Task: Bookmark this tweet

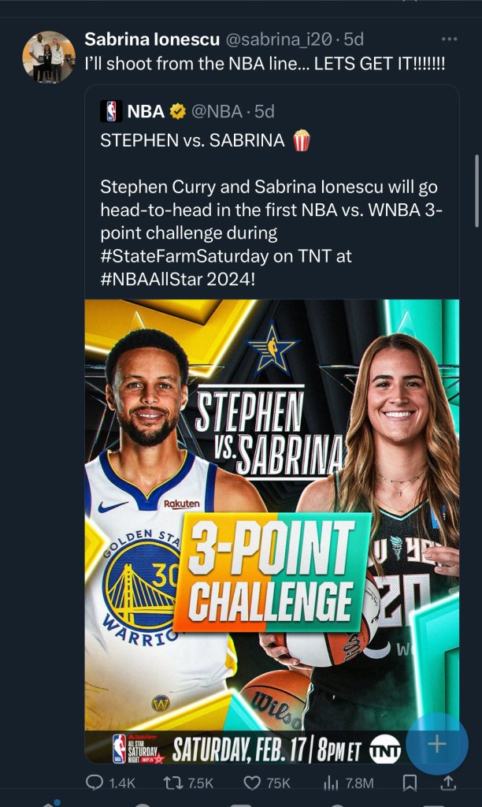Action: click(410, 783)
